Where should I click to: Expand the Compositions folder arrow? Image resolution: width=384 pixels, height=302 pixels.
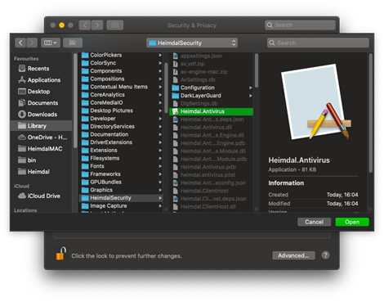coord(160,79)
